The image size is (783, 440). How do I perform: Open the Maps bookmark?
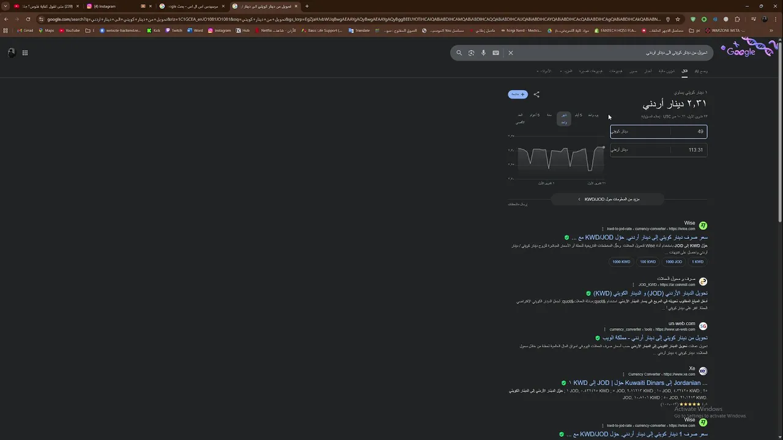click(46, 30)
